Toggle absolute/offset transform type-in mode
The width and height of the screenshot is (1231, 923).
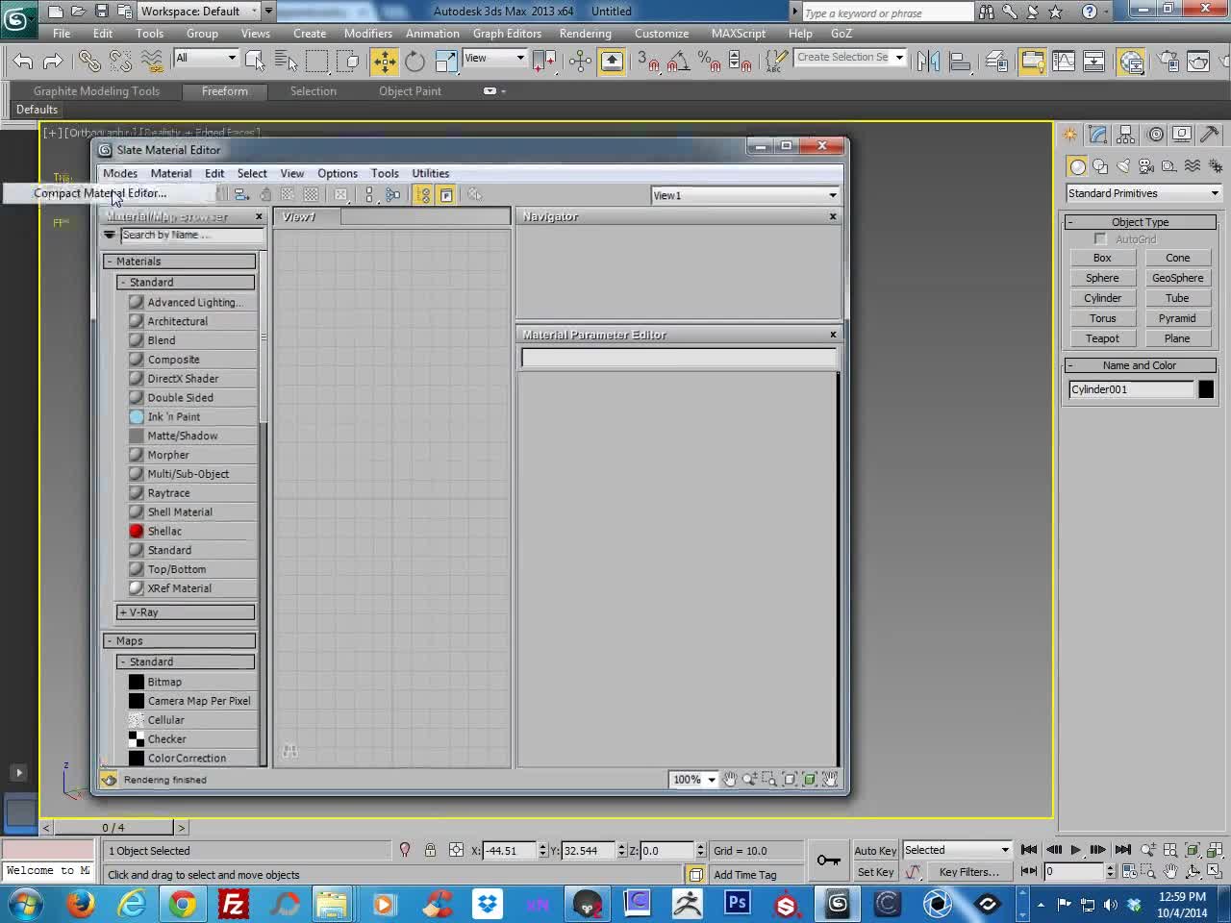456,850
